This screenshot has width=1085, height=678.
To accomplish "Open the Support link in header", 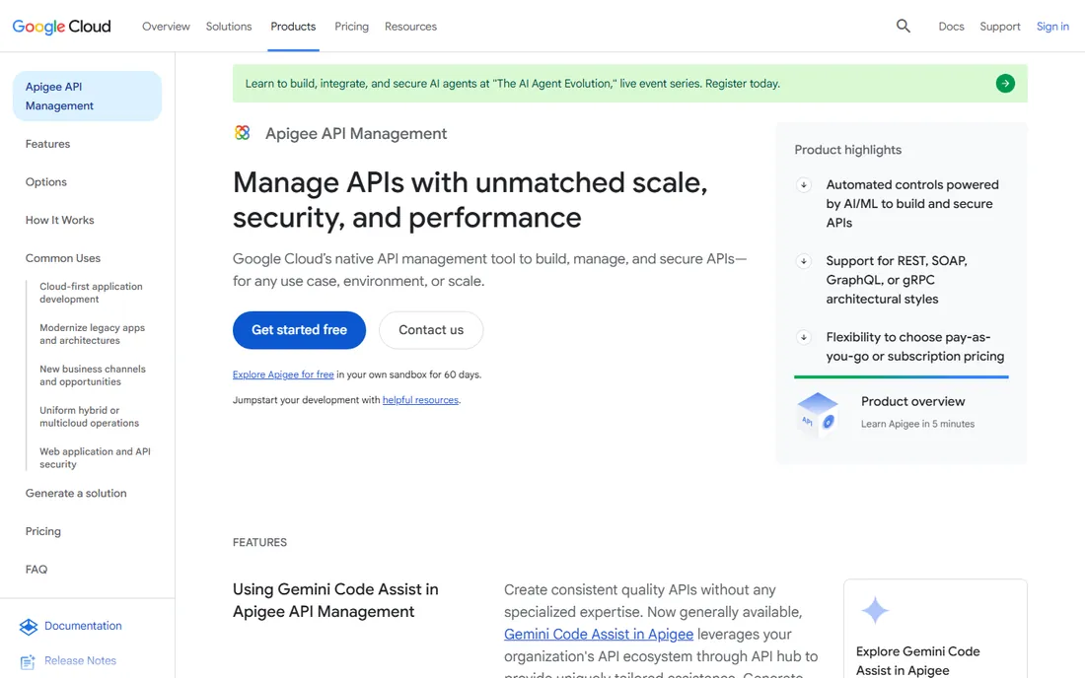I will pyautogui.click(x=1000, y=27).
